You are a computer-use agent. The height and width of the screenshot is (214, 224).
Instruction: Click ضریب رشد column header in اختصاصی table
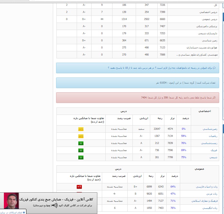tap(124, 118)
